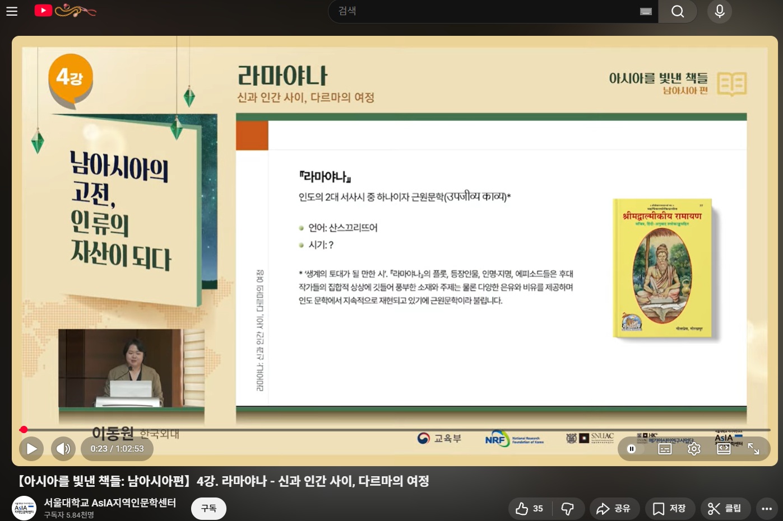Toggle the autoplay switch
The height and width of the screenshot is (521, 783).
pos(632,449)
